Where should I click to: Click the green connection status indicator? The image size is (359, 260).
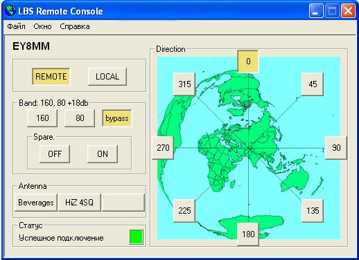(136, 236)
